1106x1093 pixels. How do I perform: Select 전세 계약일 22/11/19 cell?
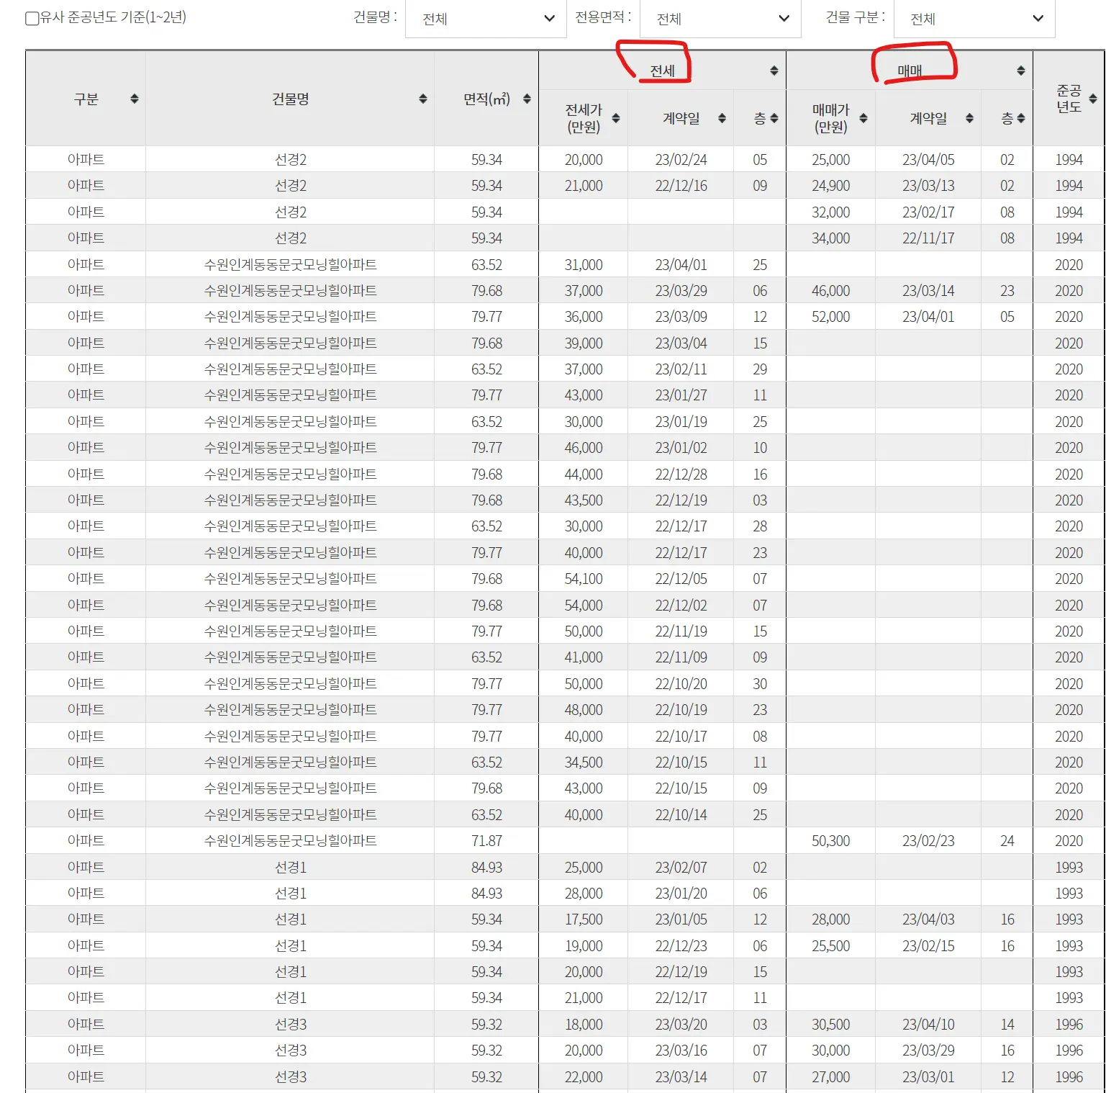point(681,631)
